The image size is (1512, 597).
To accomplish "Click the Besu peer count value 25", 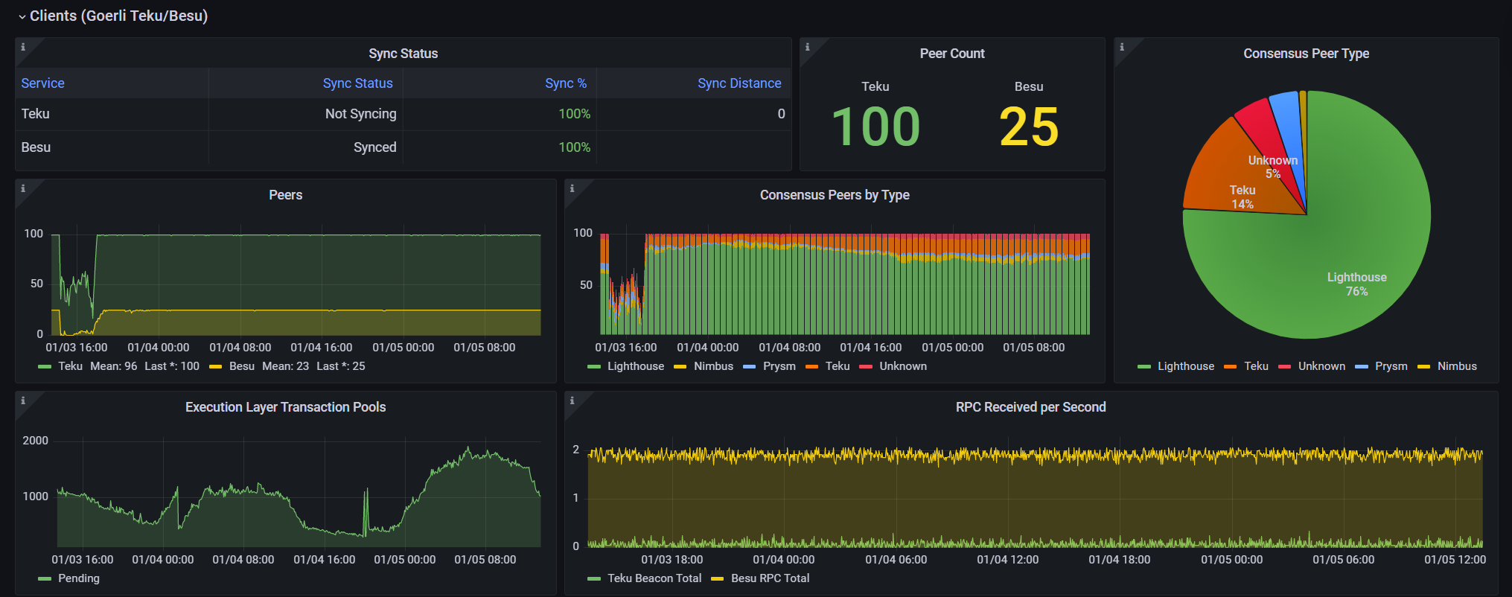I will (x=1029, y=127).
